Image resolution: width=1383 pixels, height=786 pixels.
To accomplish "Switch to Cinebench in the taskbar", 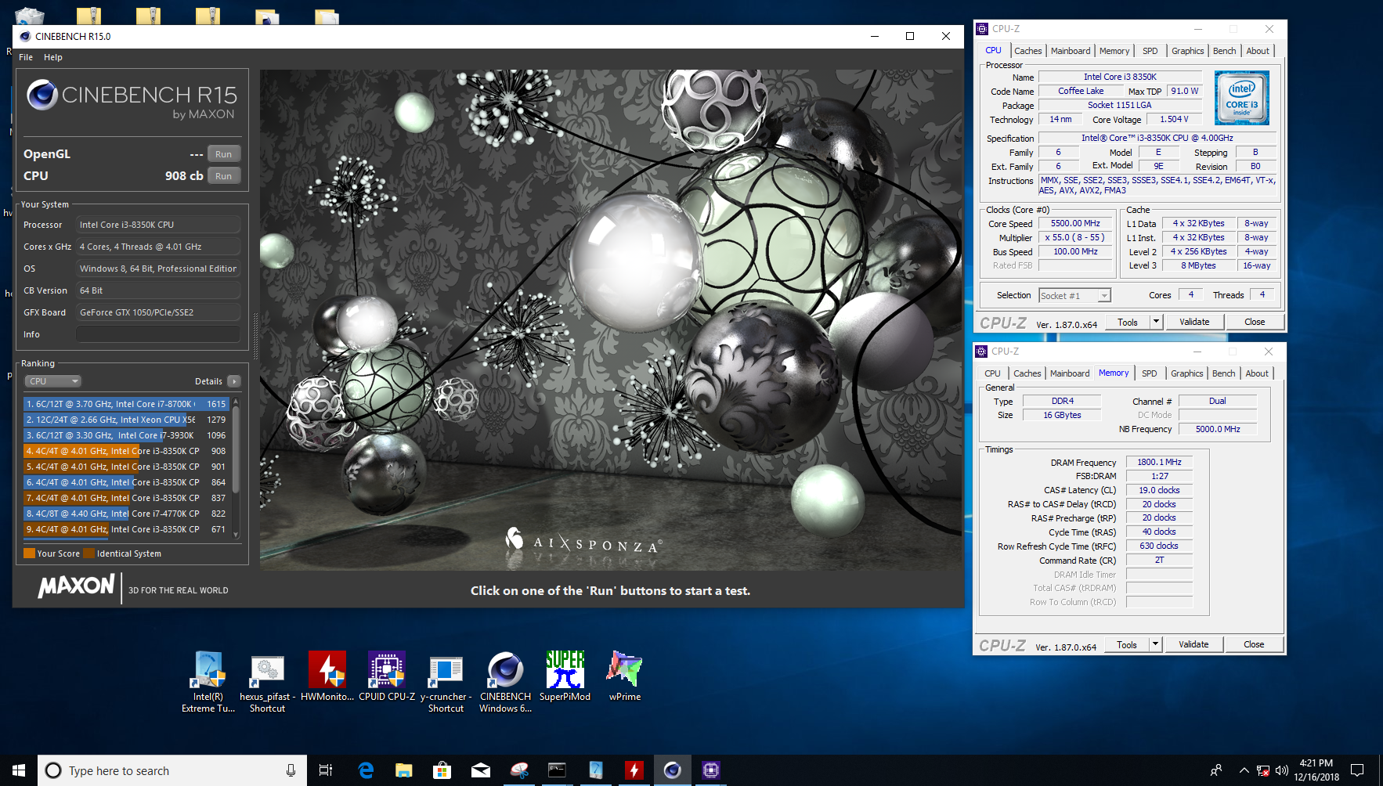I will pos(672,770).
